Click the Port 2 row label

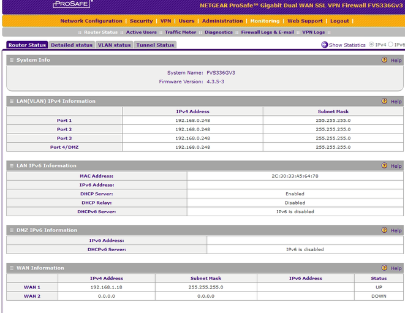[x=64, y=129]
